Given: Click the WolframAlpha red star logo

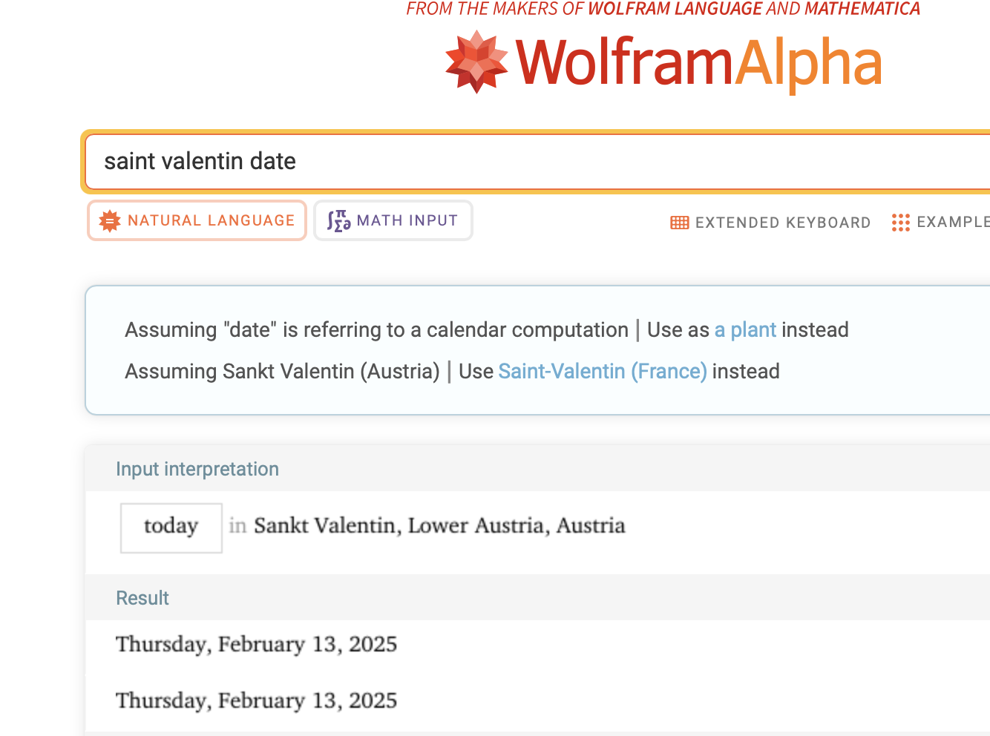Looking at the screenshot, I should point(476,62).
